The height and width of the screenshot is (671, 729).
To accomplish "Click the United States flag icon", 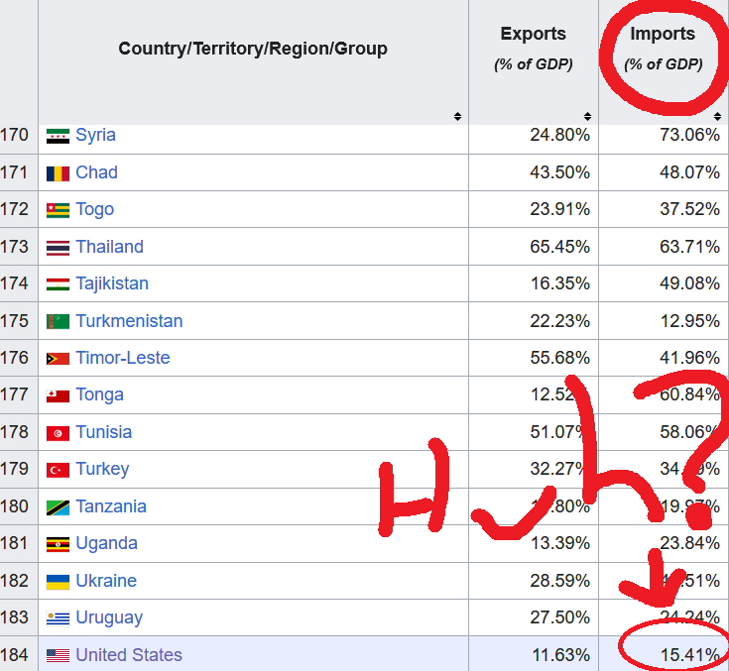I will (58, 656).
